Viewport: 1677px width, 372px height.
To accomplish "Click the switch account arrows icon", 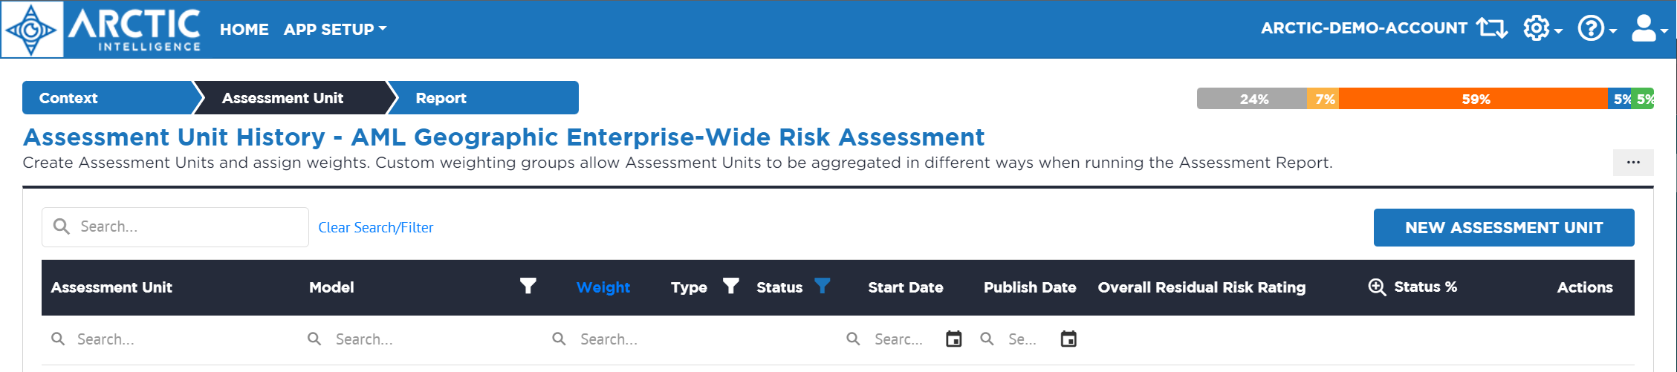I will pos(1492,28).
